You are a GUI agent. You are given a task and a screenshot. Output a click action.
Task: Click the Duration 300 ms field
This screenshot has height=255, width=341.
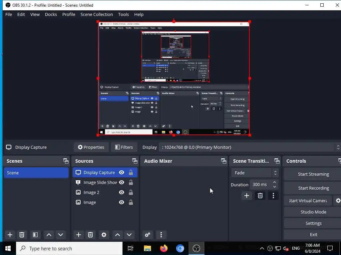coord(261,185)
